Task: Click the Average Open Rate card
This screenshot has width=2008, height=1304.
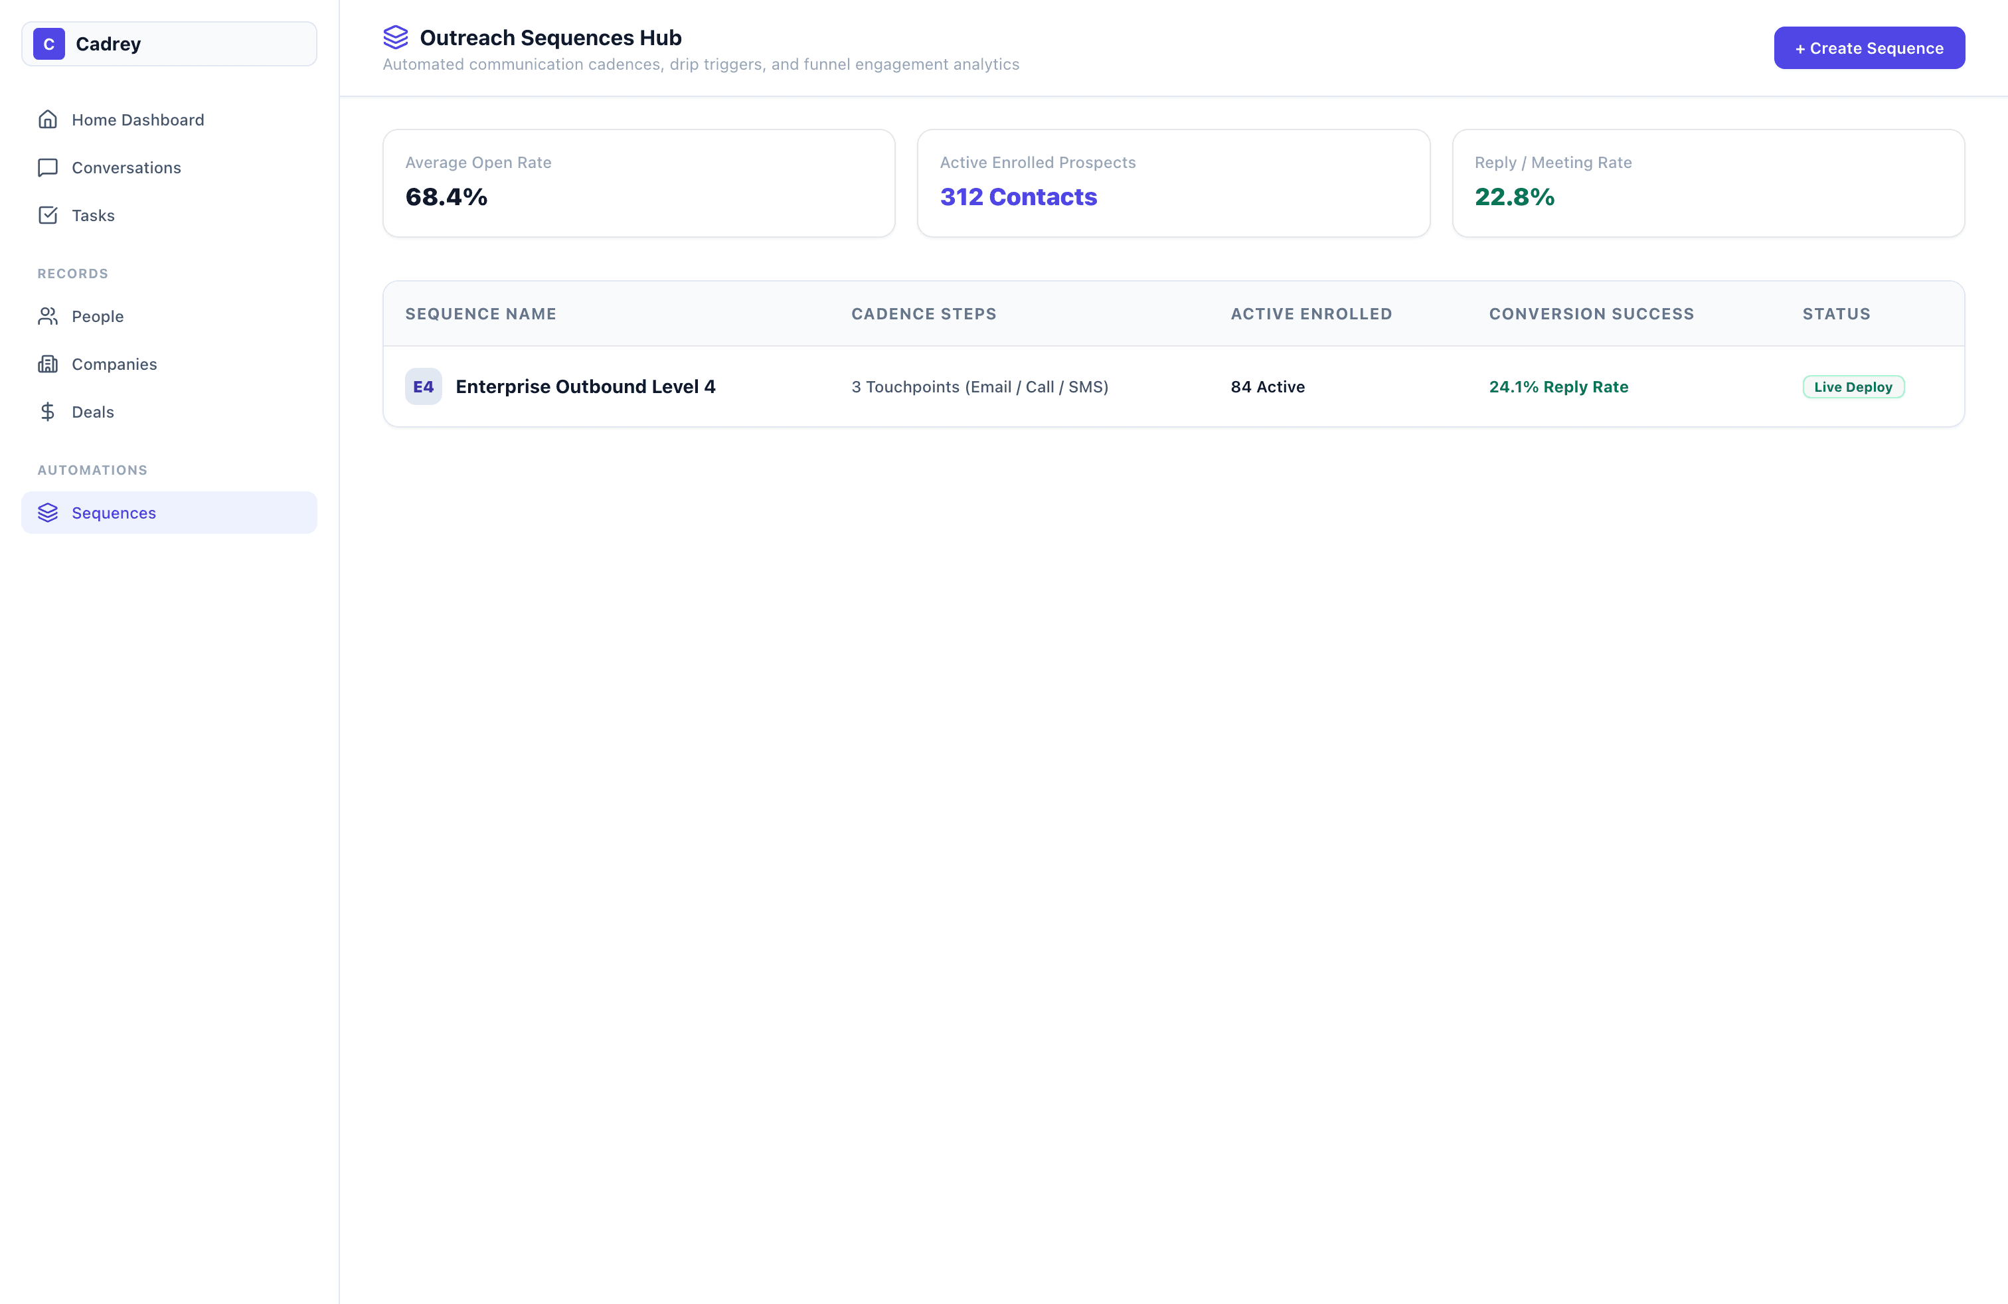Action: (x=639, y=183)
